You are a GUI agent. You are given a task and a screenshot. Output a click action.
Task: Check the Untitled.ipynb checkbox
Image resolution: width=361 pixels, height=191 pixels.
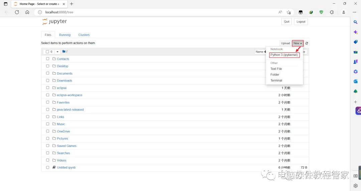(48, 168)
